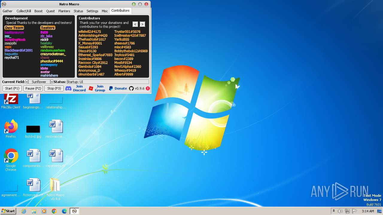The height and width of the screenshot is (215, 383).
Task: Select the beginningm... document icon
Action: 33,102
